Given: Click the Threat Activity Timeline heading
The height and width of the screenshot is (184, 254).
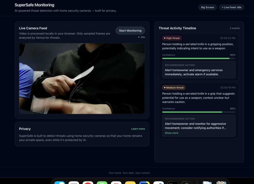Looking at the screenshot, I should [177, 28].
